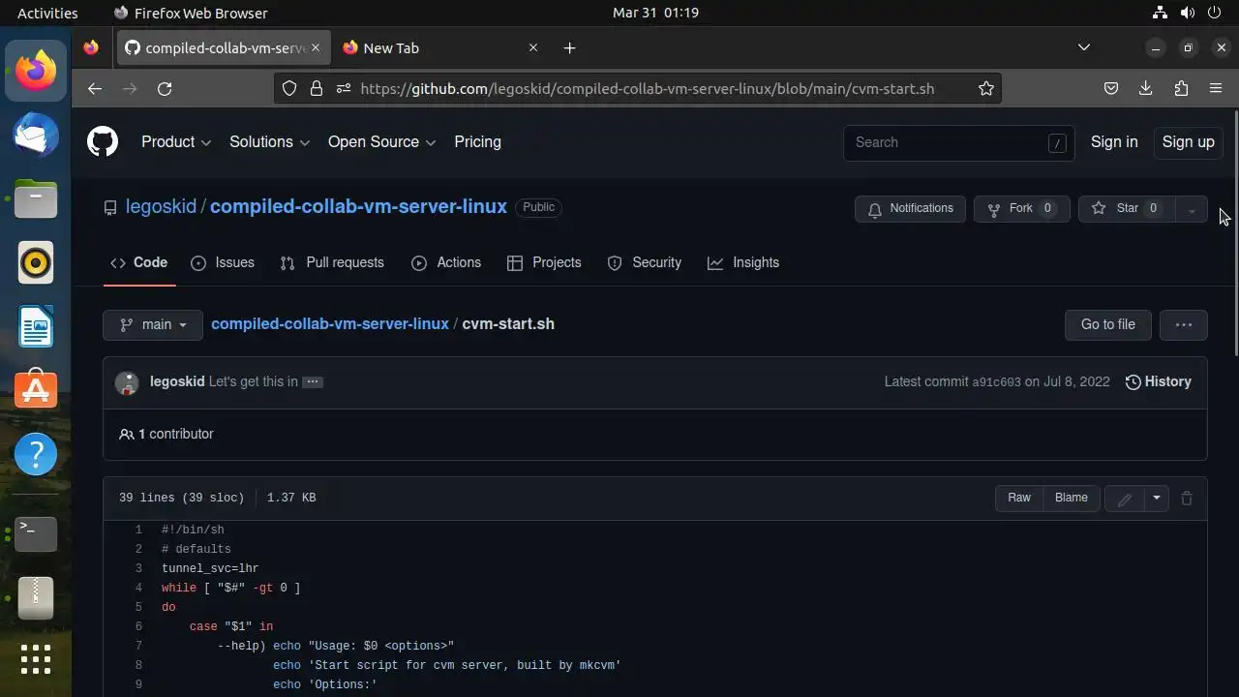View the Raw file button

click(x=1019, y=498)
